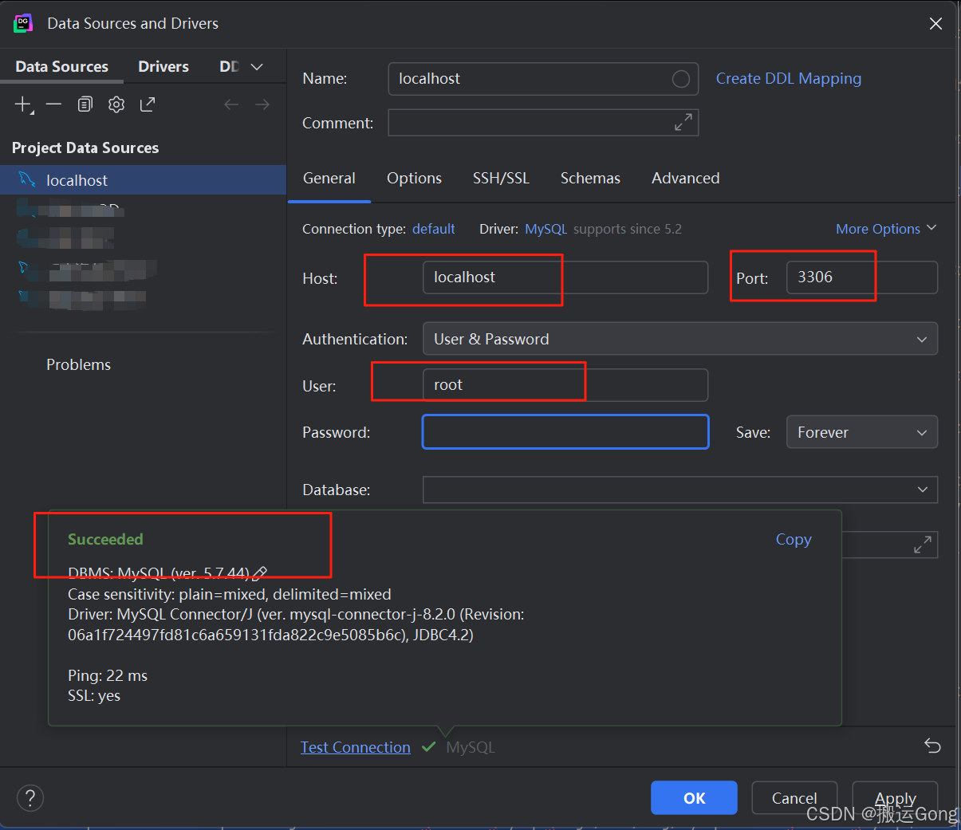Expand the More Options dropdown
The height and width of the screenshot is (830, 961).
pos(886,229)
